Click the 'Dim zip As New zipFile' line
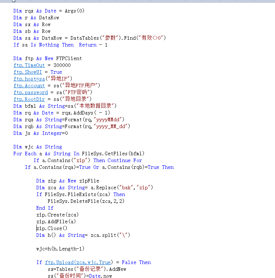Image resolution: width=275 pixels, height=278 pixels. coord(68,181)
